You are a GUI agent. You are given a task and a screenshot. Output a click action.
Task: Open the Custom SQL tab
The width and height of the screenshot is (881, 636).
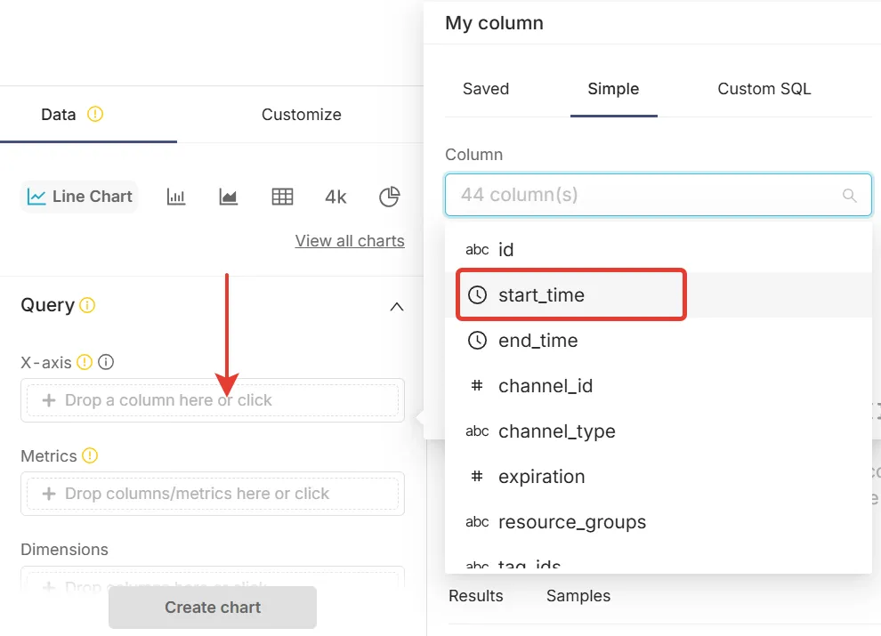pyautogui.click(x=764, y=89)
